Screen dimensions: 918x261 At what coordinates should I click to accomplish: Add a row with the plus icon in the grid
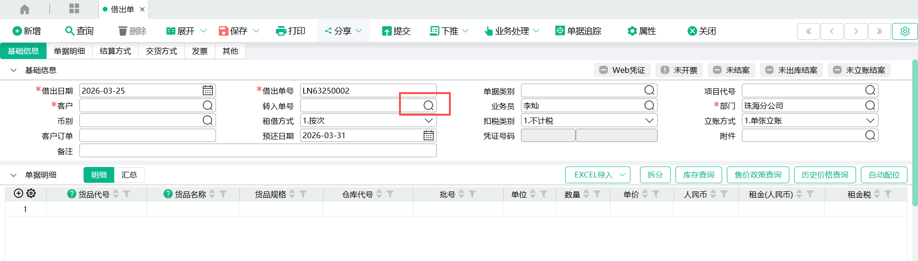[x=18, y=193]
